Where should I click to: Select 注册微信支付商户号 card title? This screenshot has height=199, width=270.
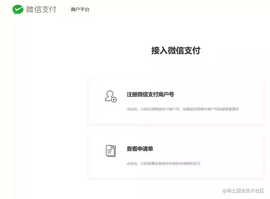click(150, 94)
